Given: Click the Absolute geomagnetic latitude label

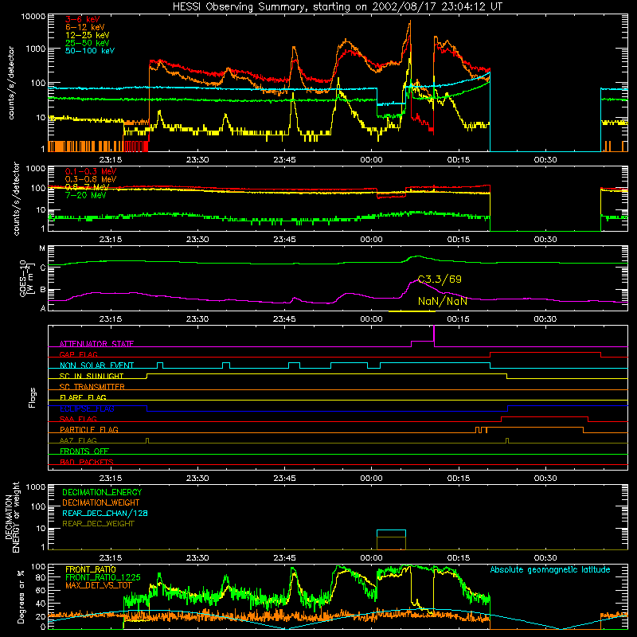Looking at the screenshot, I should click(x=550, y=570).
